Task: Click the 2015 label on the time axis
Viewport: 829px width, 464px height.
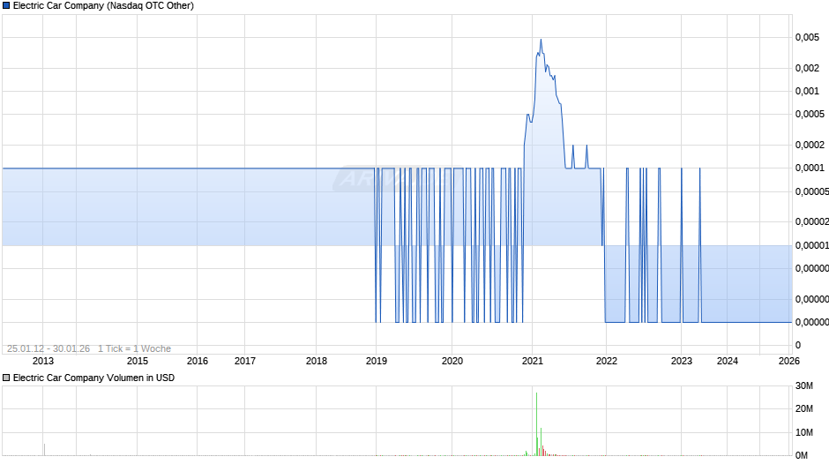Action: pos(138,361)
